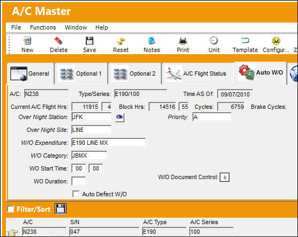Click the Priority field containing A
This screenshot has width=298, height=237.
[212, 117]
